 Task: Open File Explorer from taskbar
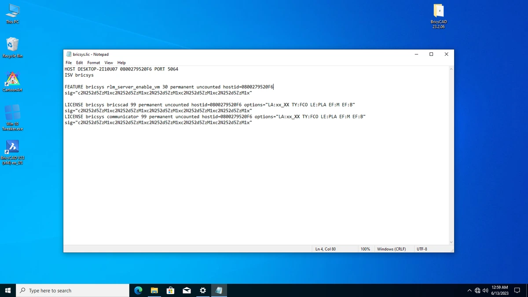tap(154, 290)
